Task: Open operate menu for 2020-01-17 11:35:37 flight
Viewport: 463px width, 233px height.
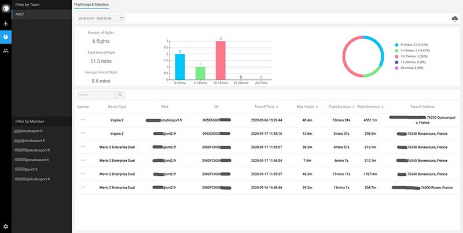Action: click(83, 173)
